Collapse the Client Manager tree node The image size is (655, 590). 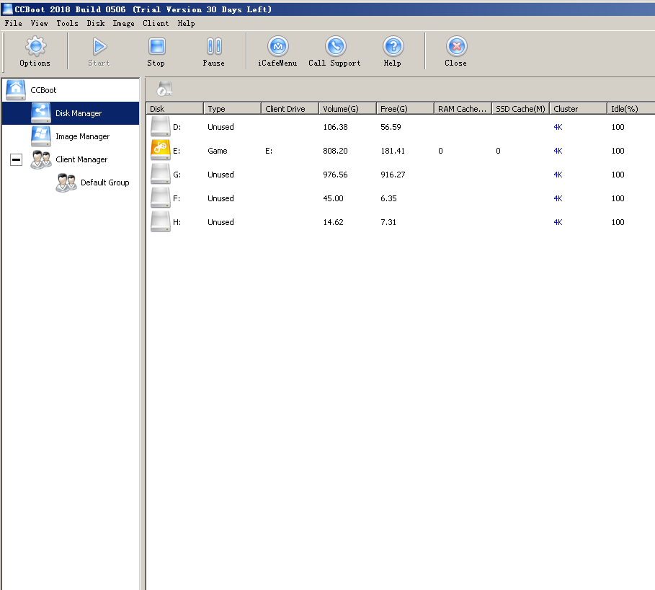pos(17,159)
